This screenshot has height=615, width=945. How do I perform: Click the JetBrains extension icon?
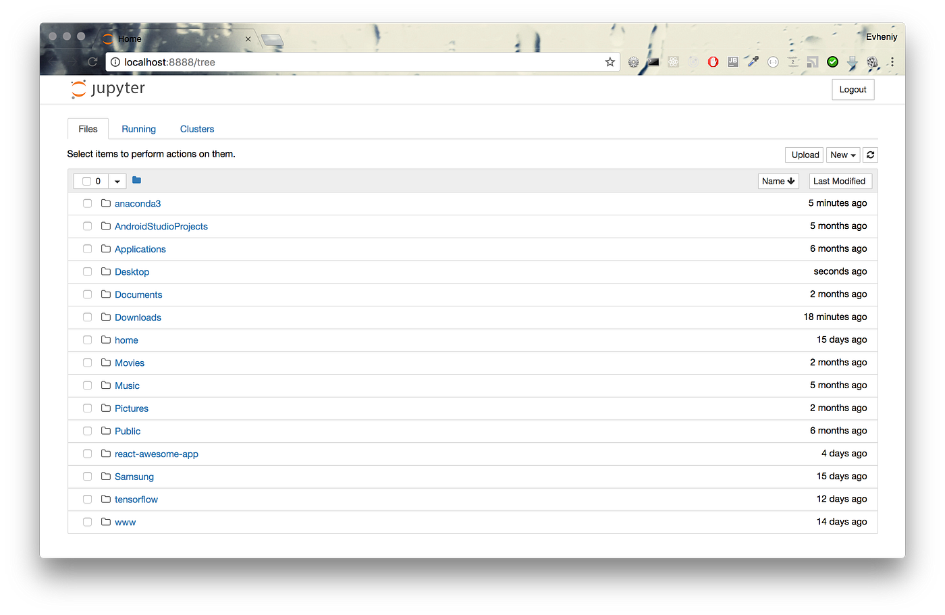[x=732, y=61]
